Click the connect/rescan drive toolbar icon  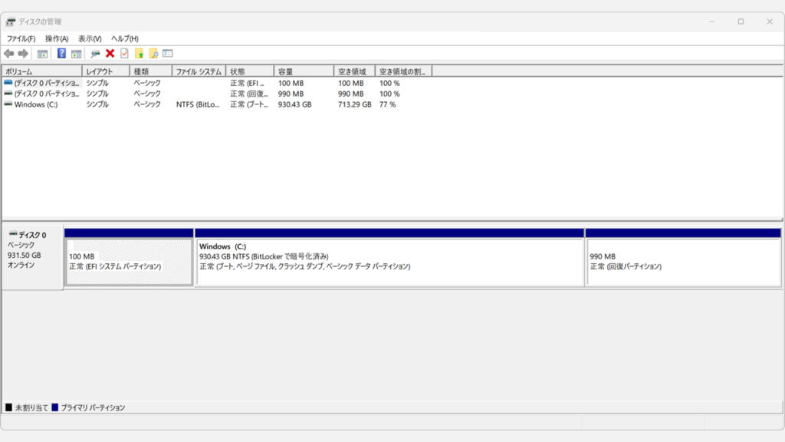[95, 54]
